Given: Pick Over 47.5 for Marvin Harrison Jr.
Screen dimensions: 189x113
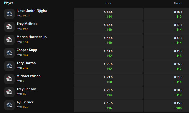Looking at the screenshot, I should tap(108, 40).
